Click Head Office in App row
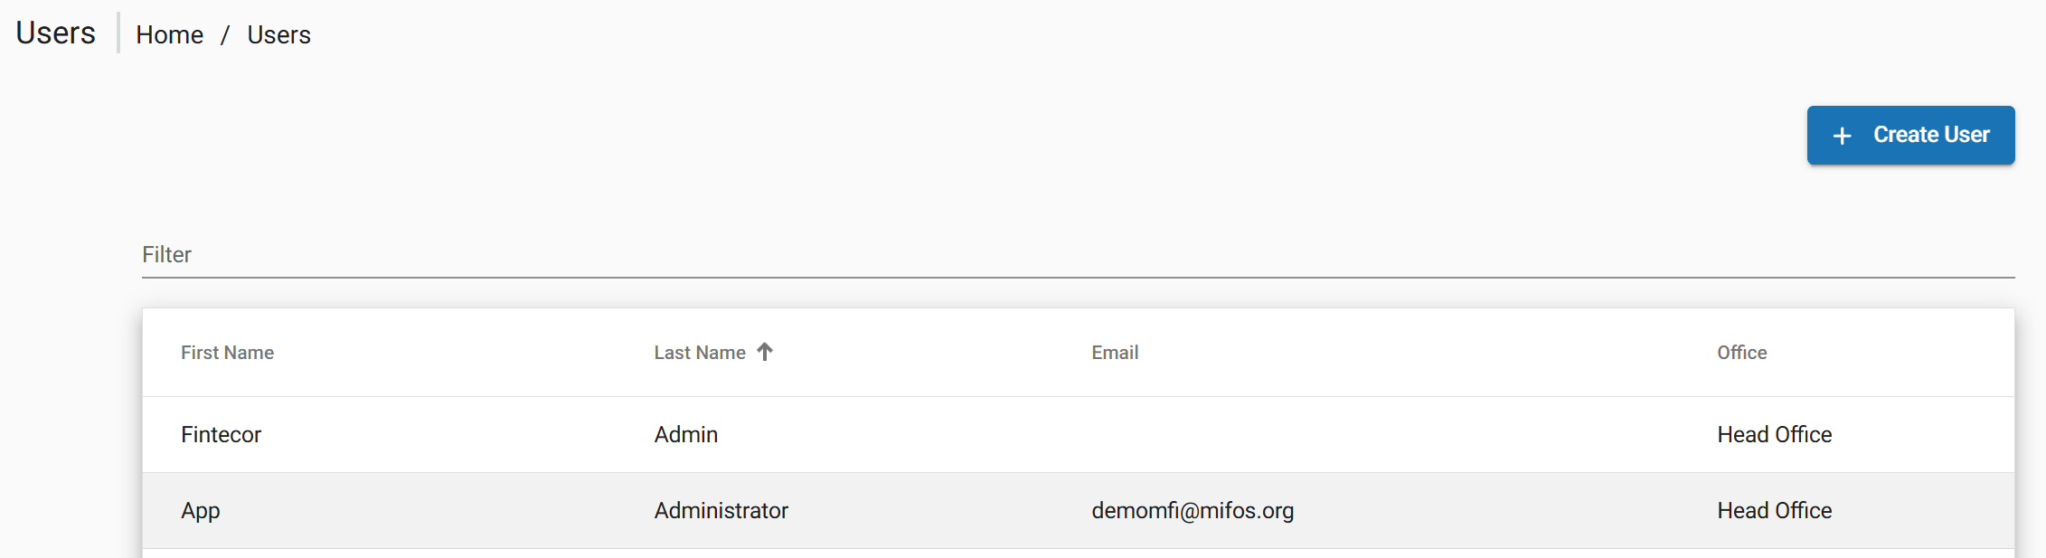This screenshot has height=558, width=2046. [1774, 510]
